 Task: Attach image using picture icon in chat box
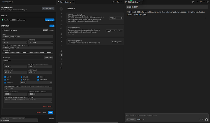point(203,120)
